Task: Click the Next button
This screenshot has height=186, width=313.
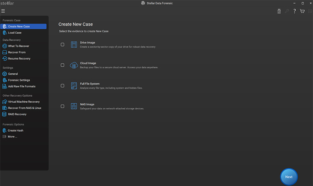Action: click(289, 177)
